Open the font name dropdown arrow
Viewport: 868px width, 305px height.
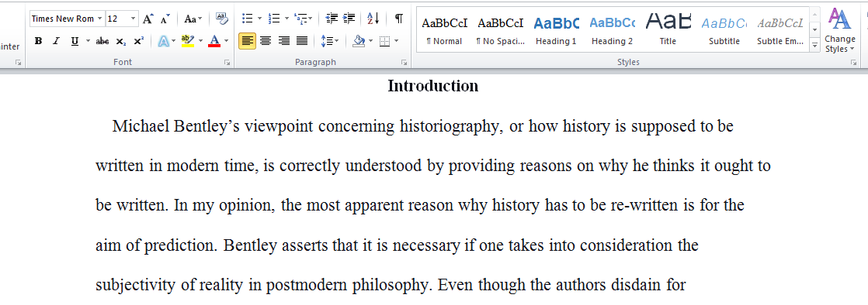99,19
